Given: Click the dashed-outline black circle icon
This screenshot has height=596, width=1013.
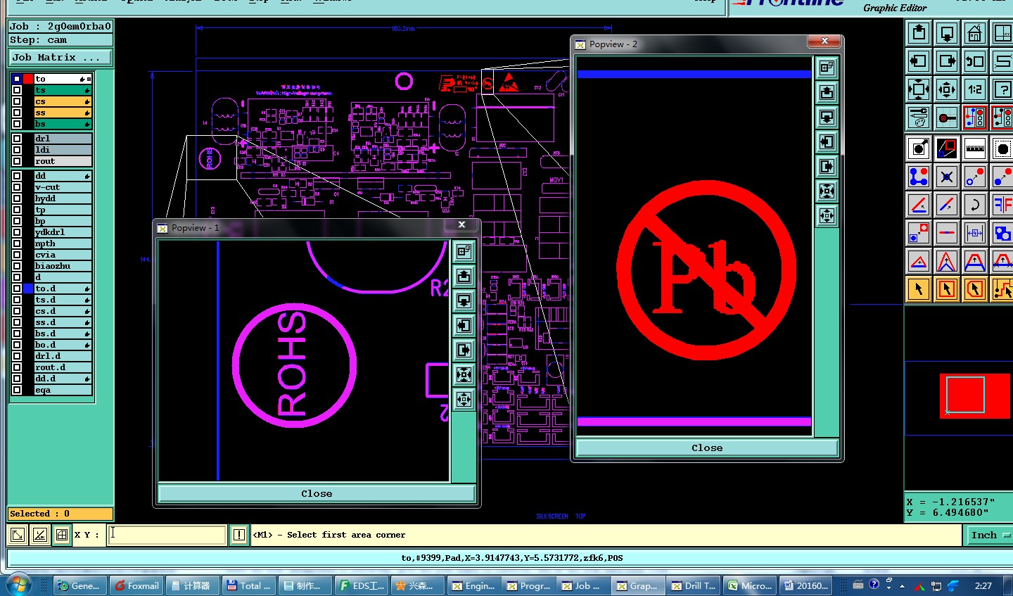Looking at the screenshot, I should tap(1002, 148).
